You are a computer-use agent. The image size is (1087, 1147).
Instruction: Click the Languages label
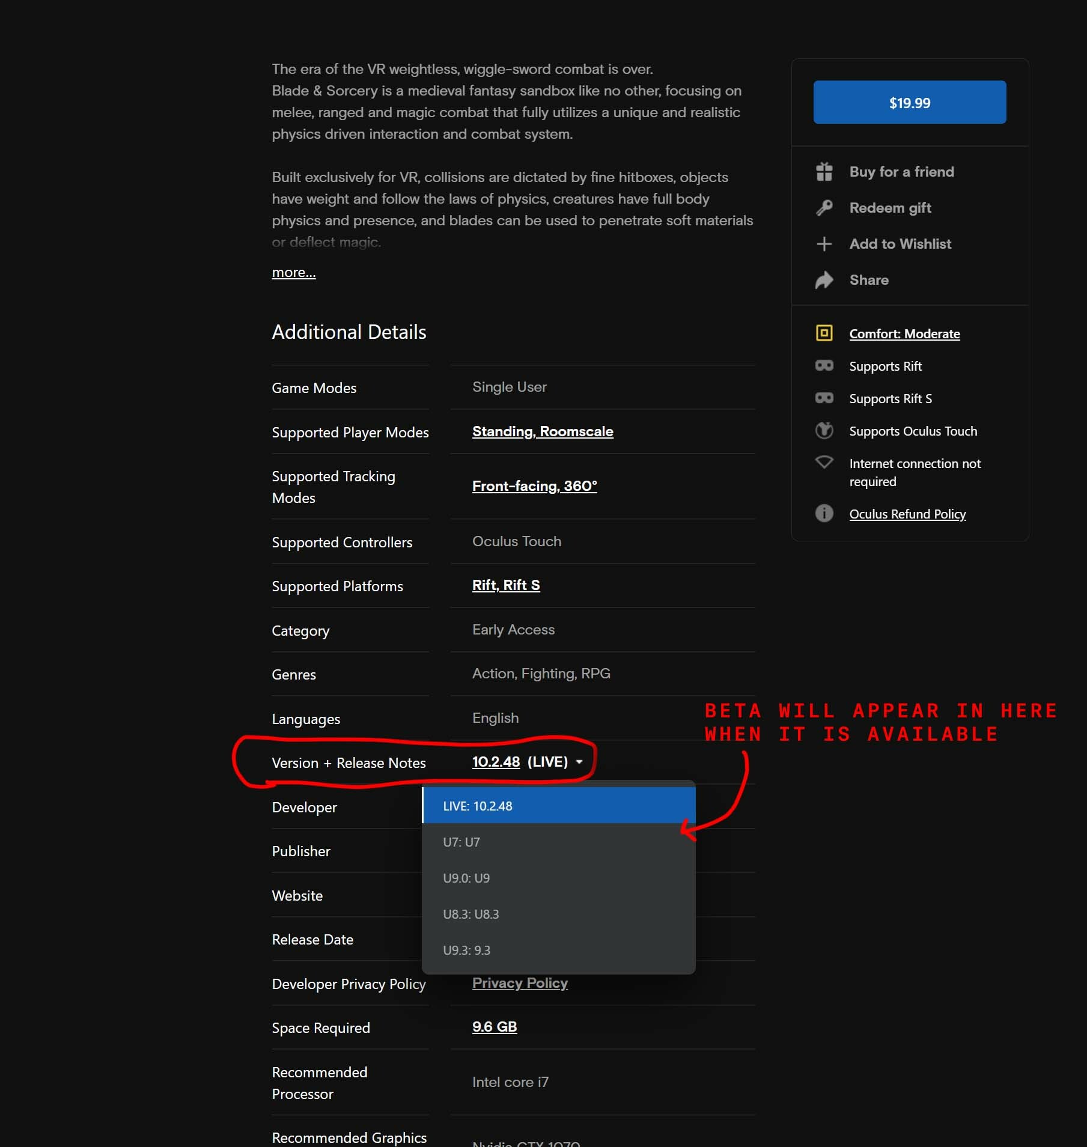[306, 719]
